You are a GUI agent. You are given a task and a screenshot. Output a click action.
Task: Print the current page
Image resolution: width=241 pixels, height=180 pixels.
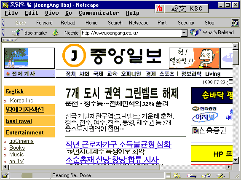pos(162,23)
